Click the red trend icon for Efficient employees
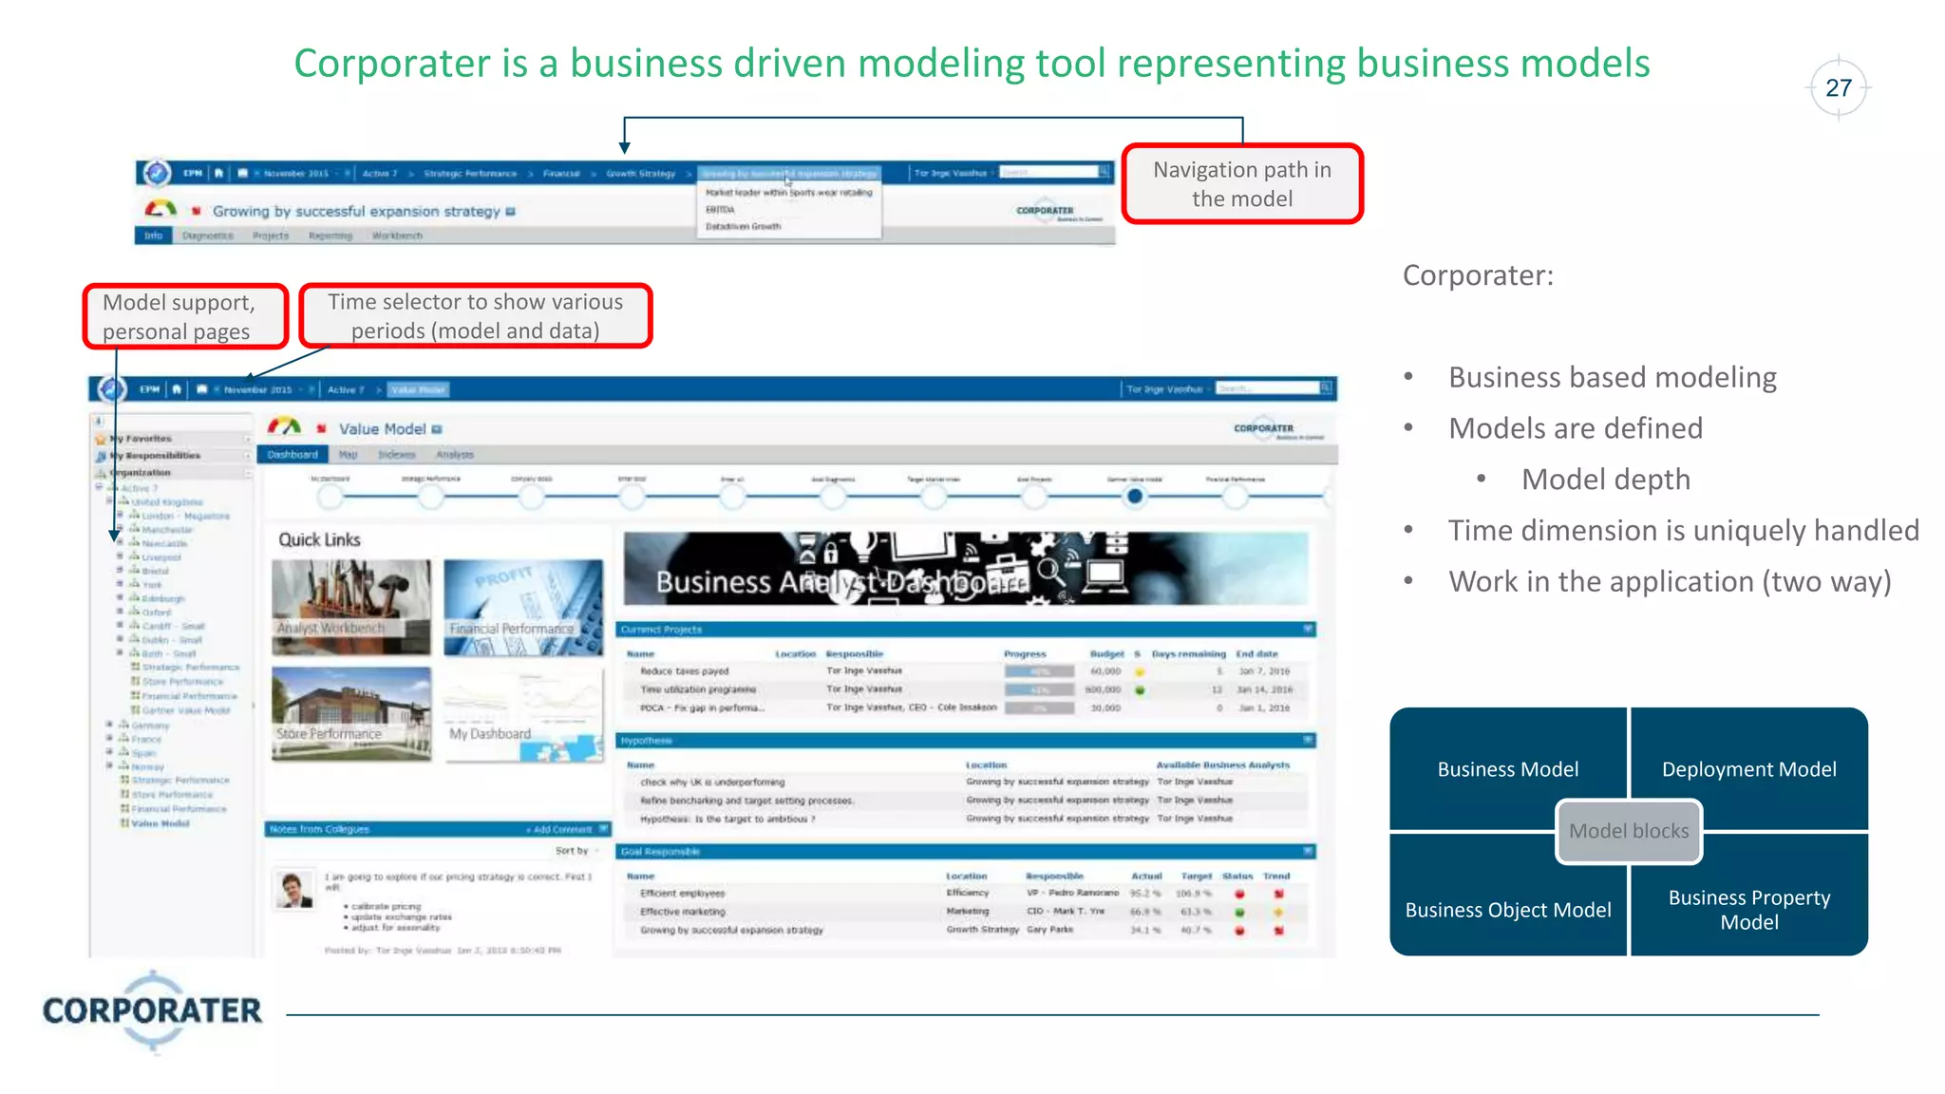 point(1278,894)
